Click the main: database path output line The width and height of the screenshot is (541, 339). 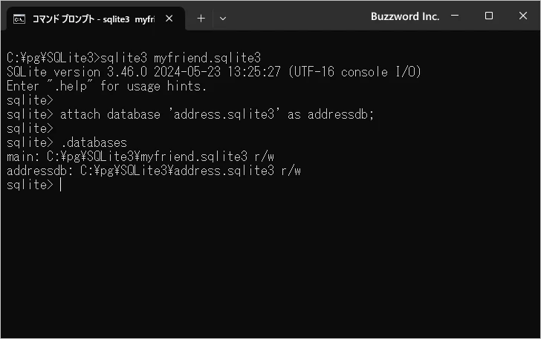(153, 157)
